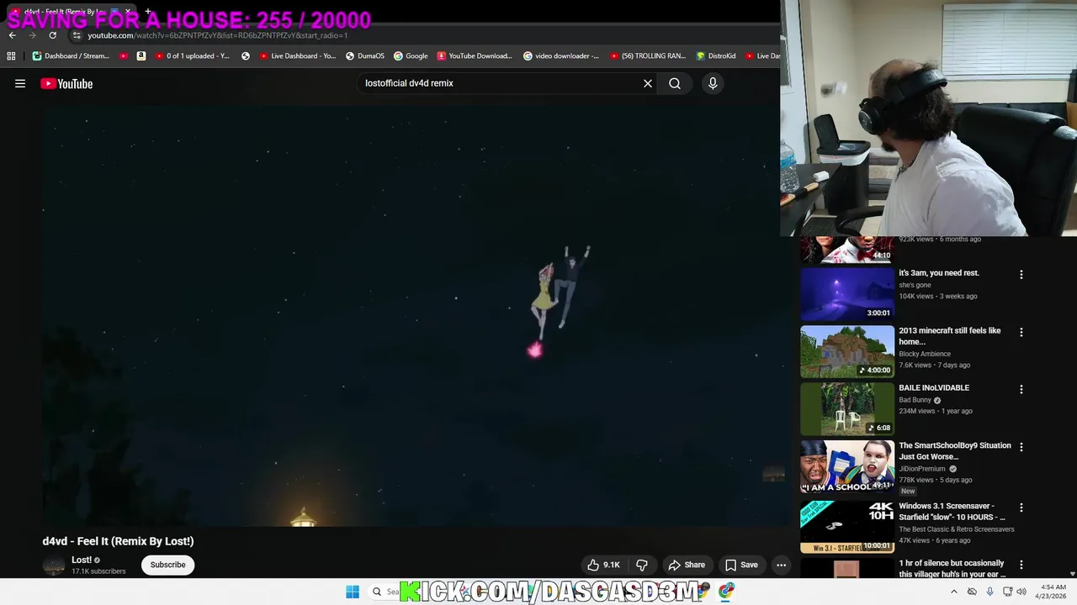The width and height of the screenshot is (1077, 605).
Task: Open '2013 minecraft' video thumbnail
Action: (847, 351)
